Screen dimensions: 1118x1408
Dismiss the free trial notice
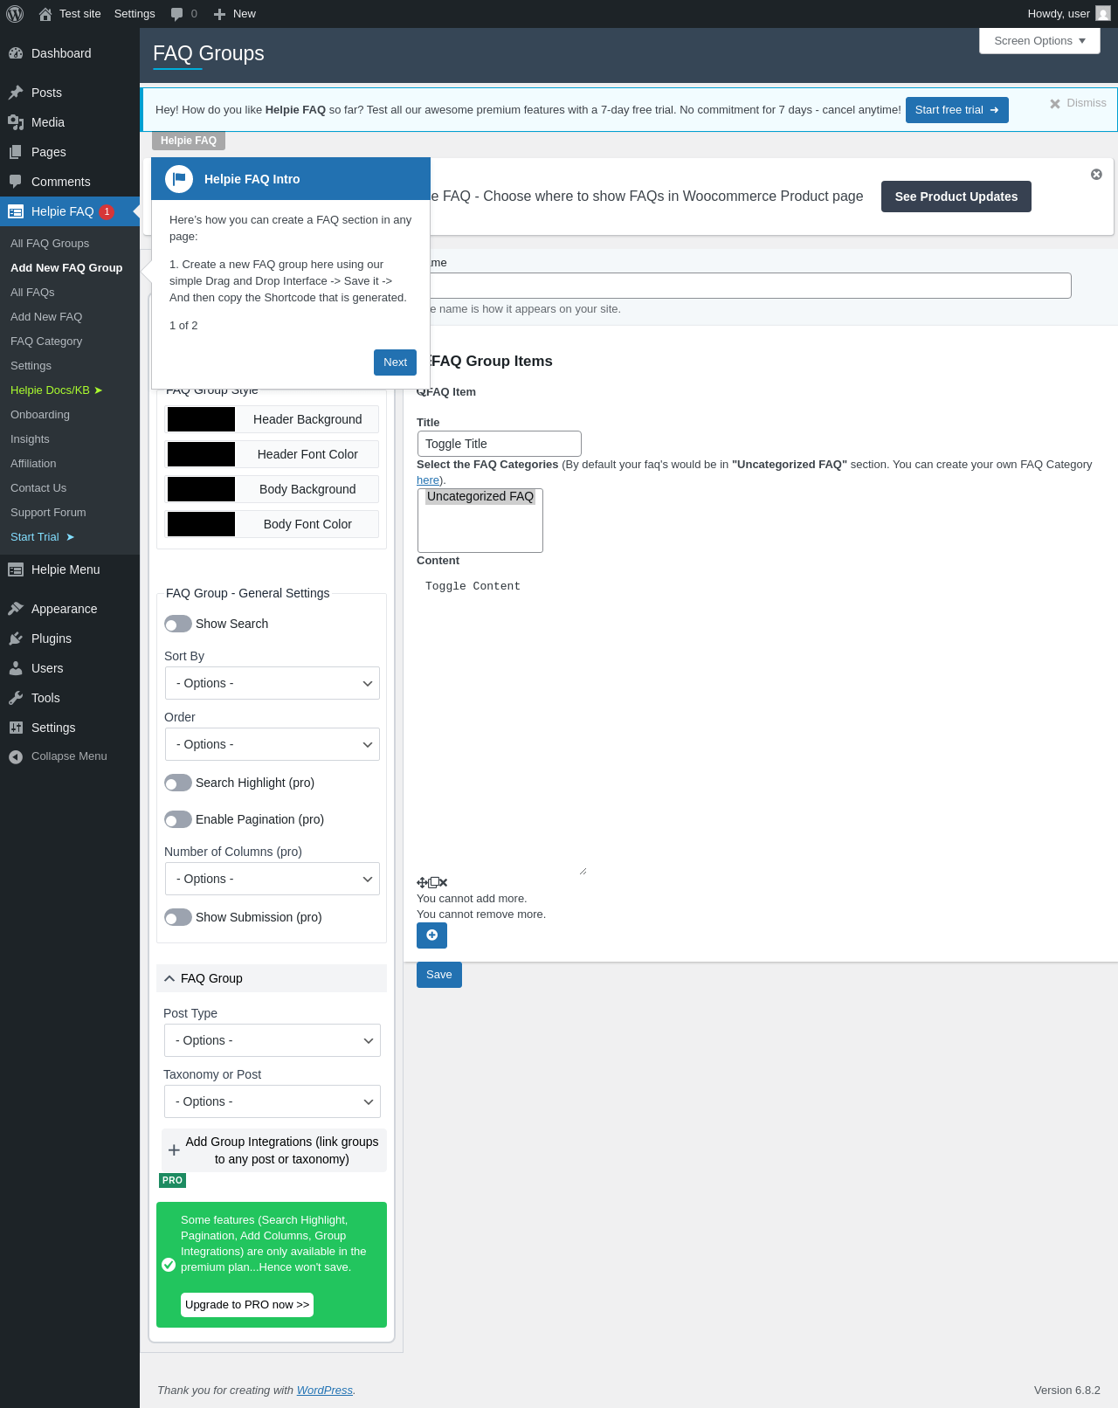pyautogui.click(x=1078, y=103)
